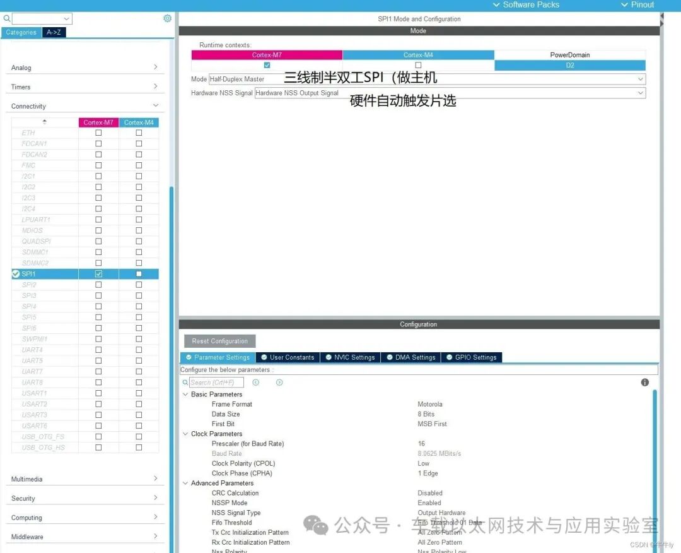Click the search magnifier icon in left panel

(x=7, y=19)
